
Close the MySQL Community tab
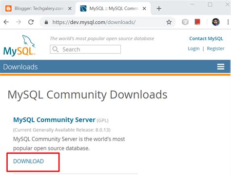(x=144, y=8)
